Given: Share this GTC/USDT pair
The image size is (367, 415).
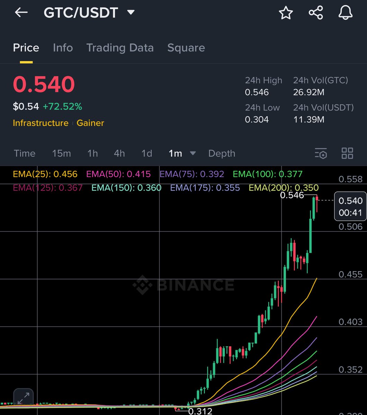Looking at the screenshot, I should (x=316, y=13).
